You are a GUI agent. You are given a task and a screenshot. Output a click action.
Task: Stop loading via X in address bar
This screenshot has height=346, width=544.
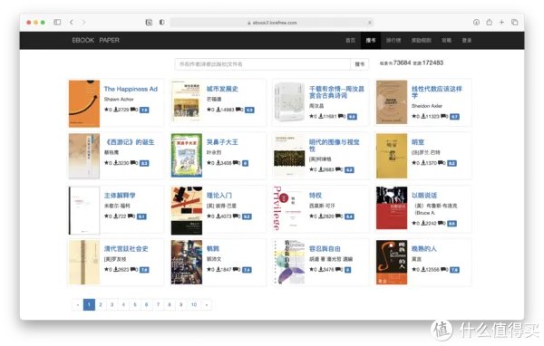tap(370, 23)
